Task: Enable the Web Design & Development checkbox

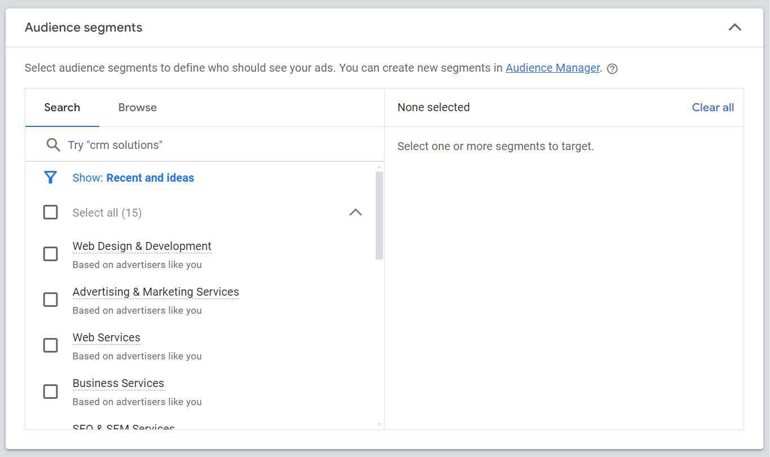Action: tap(50, 254)
